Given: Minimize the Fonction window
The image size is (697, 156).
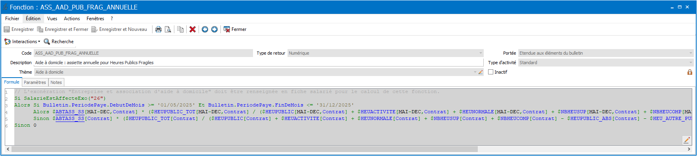Looking at the screenshot, I should (x=672, y=7).
